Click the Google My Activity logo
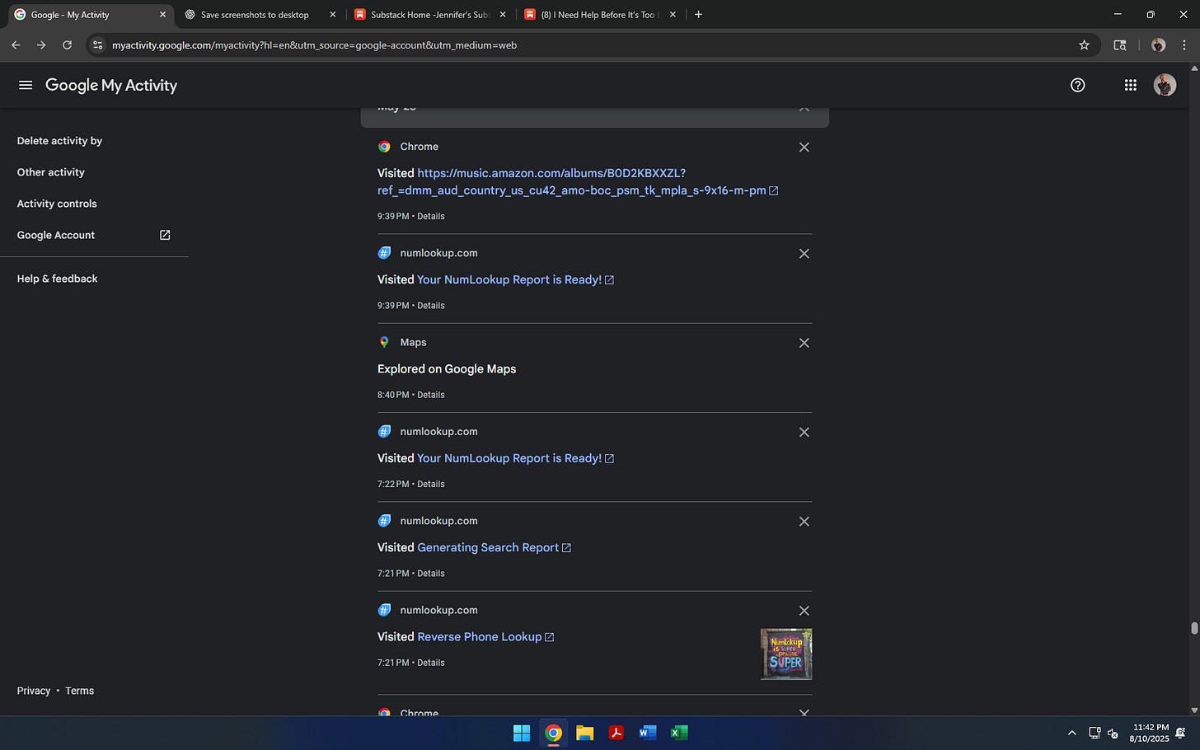 [111, 85]
